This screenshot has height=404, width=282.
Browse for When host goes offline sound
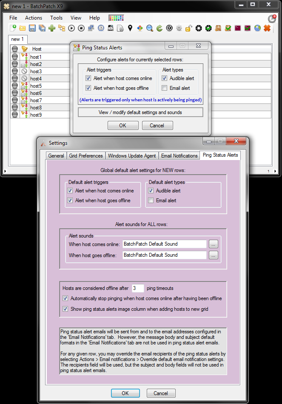point(213,255)
